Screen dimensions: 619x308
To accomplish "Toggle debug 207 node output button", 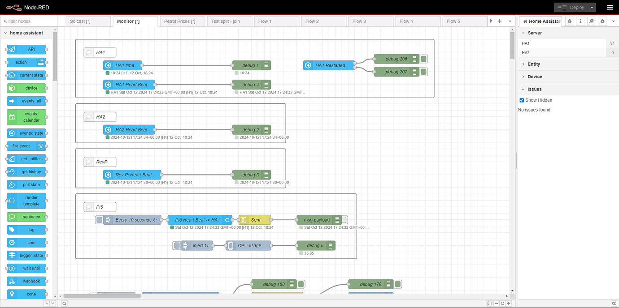I will [423, 72].
